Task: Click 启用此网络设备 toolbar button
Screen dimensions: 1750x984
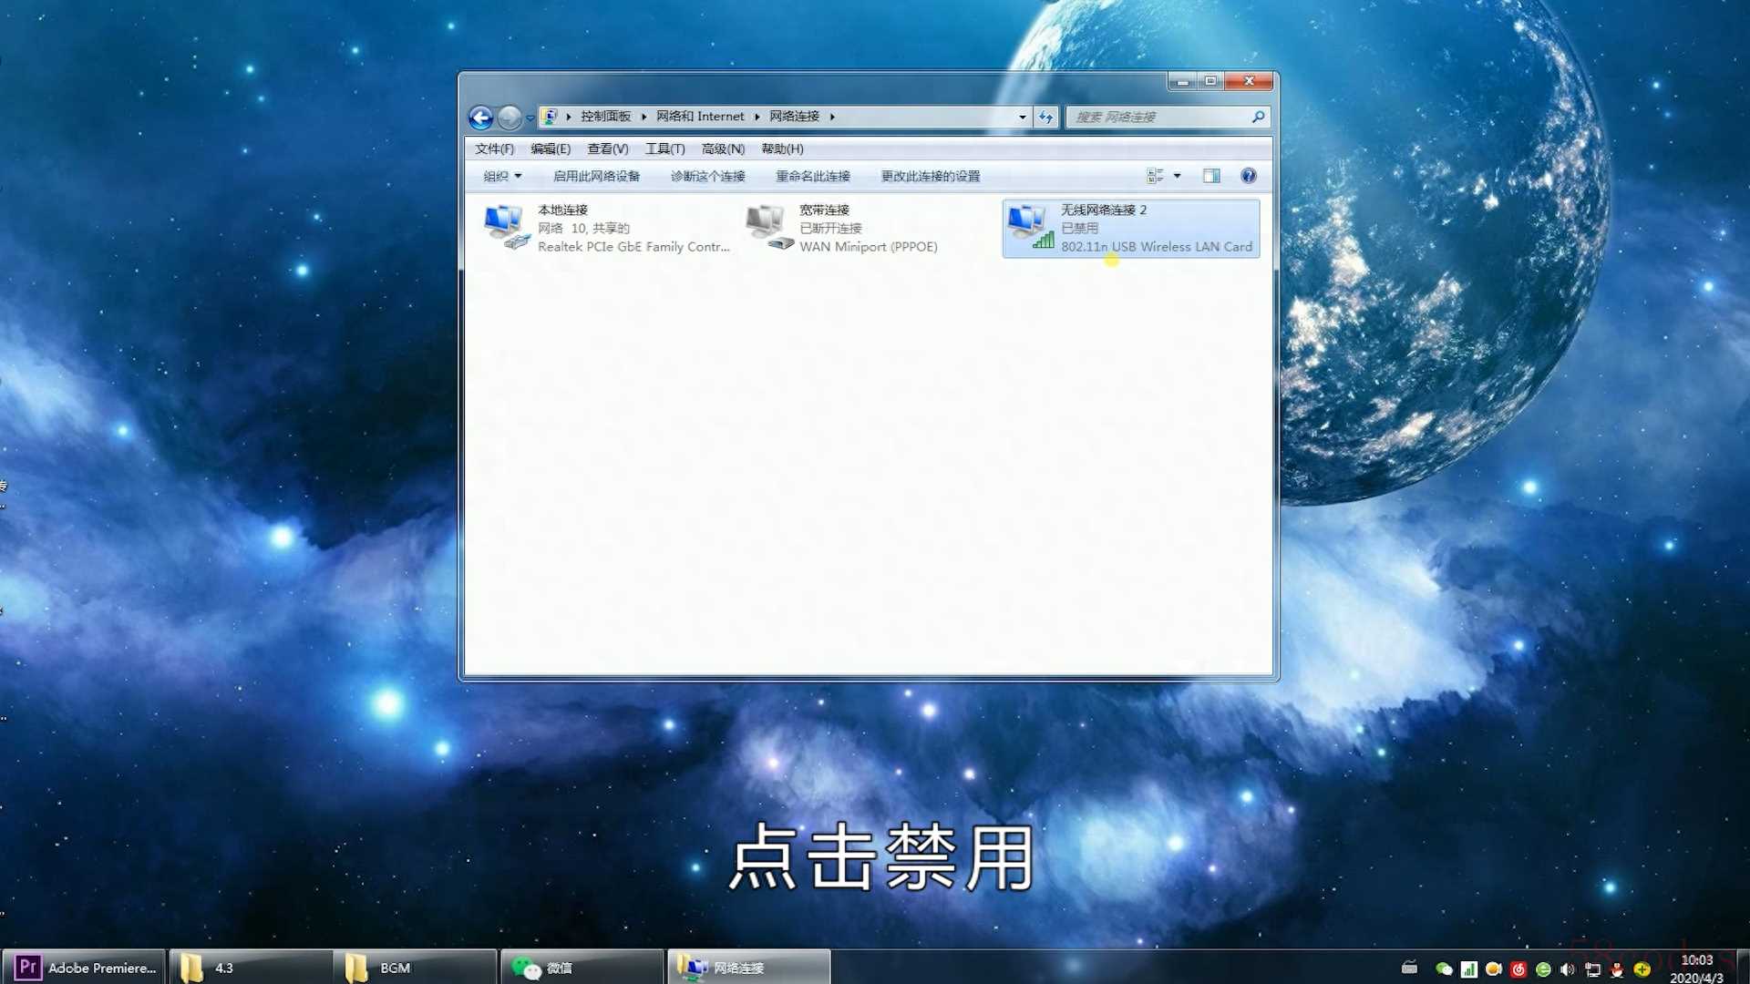Action: (x=596, y=176)
